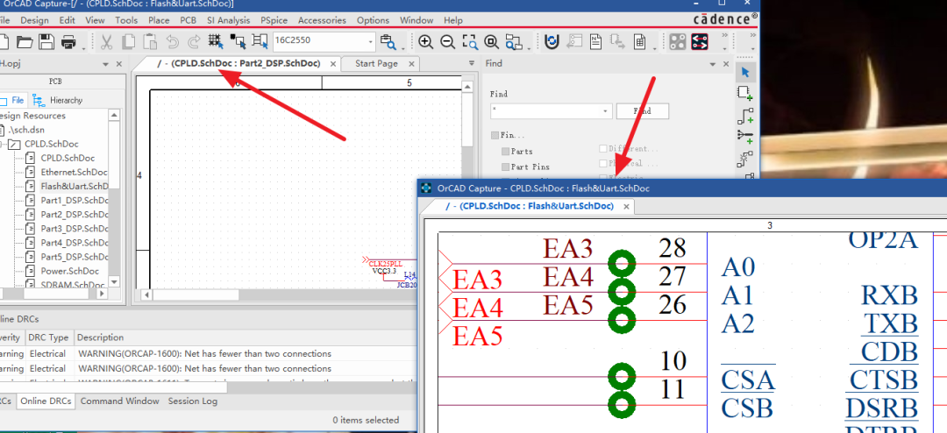947x433 pixels.
Task: Close the Part2_DSP.SchDoc tab
Action: [333, 63]
